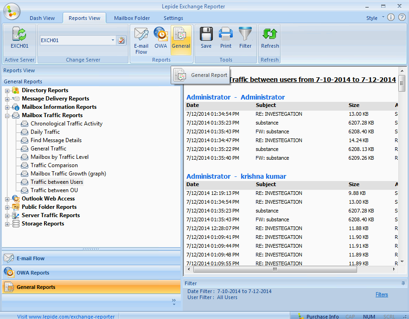Open Mailbox Traffic Growth (graph) report
Viewport: 409px width, 319px height.
pos(68,174)
